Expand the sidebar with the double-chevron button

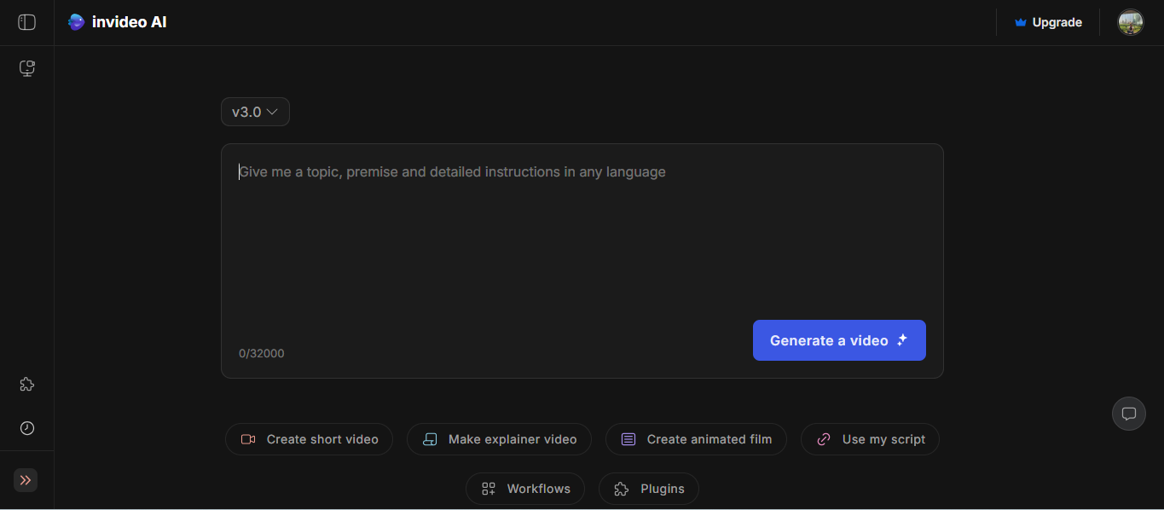tap(25, 480)
